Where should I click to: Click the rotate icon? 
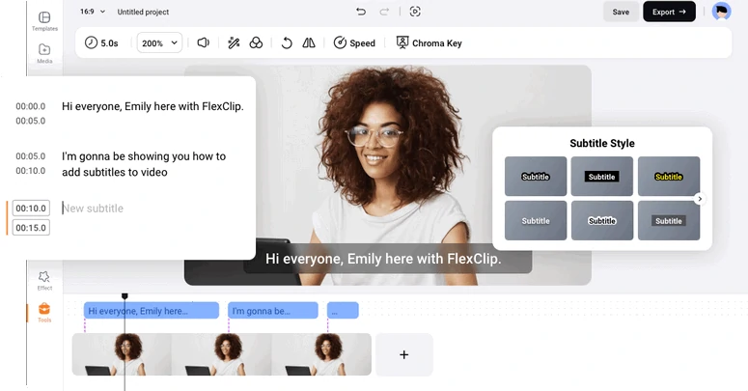click(x=287, y=43)
